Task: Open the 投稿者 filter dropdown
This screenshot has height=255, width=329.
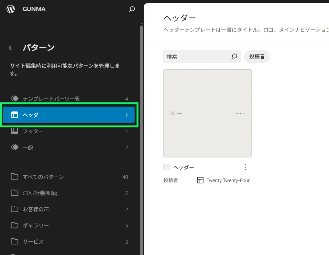Action: [257, 56]
